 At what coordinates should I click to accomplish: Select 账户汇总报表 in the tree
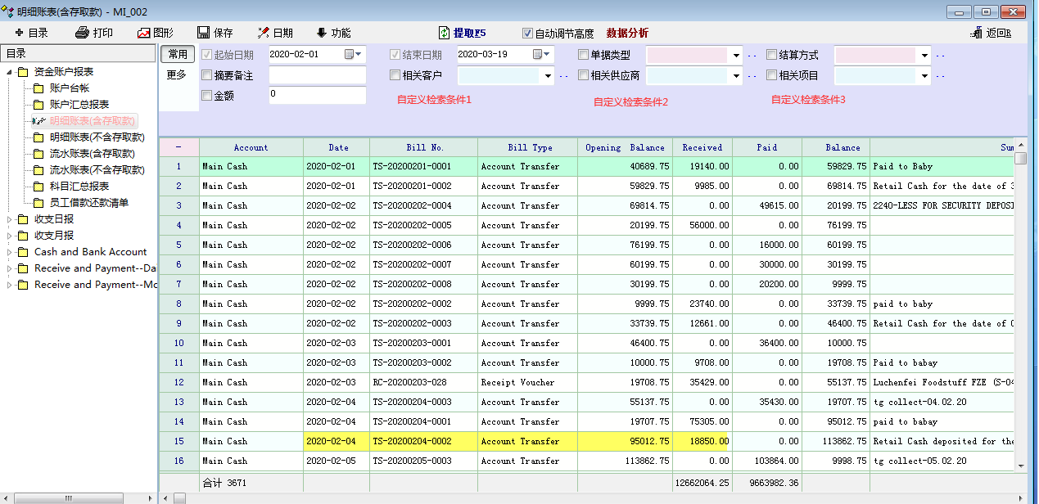tap(79, 105)
